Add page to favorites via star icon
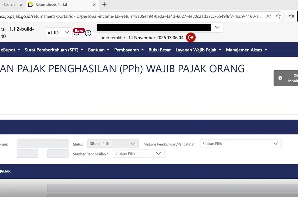The image size is (298, 197). tap(278, 16)
